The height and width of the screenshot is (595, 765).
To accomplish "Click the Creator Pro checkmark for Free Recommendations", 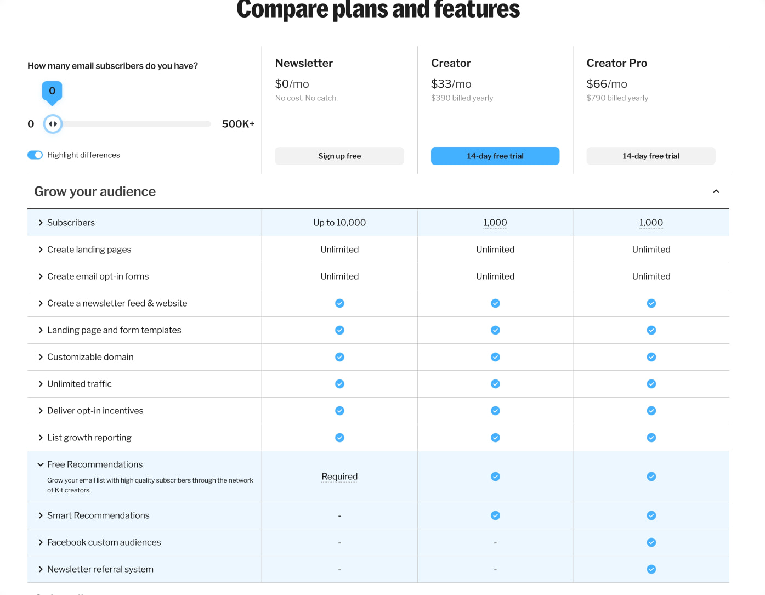I will (651, 477).
